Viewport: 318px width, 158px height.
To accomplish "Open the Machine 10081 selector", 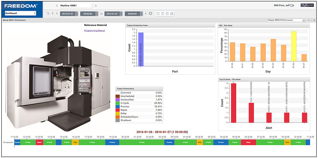I will pyautogui.click(x=76, y=6).
